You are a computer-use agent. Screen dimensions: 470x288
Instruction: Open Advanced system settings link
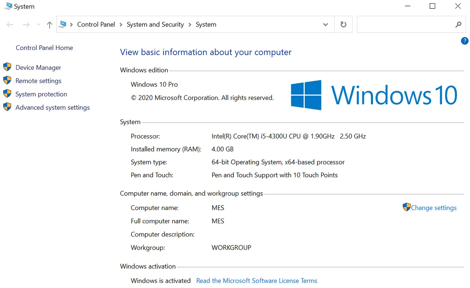53,108
